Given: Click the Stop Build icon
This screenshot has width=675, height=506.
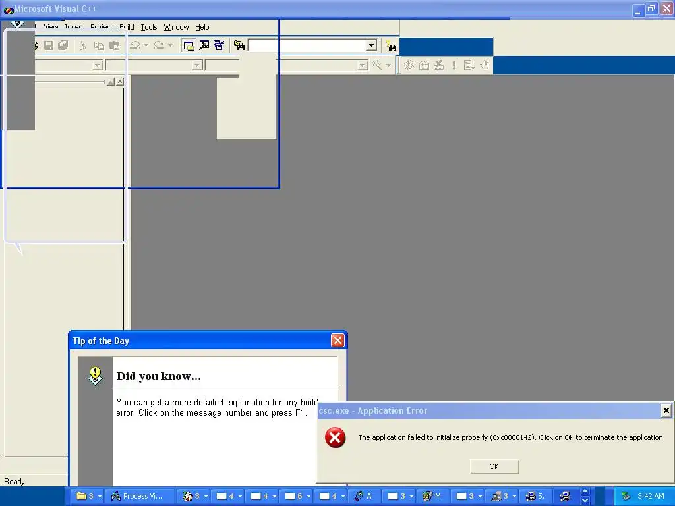Looking at the screenshot, I should [x=438, y=65].
